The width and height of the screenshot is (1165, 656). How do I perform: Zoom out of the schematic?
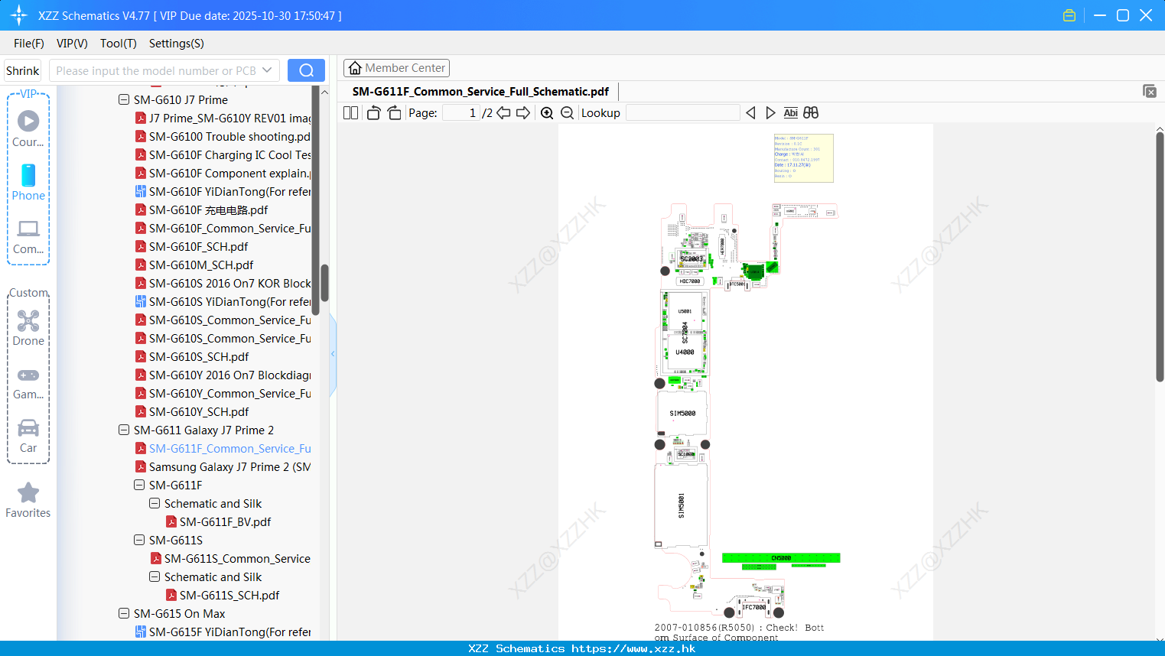click(567, 112)
